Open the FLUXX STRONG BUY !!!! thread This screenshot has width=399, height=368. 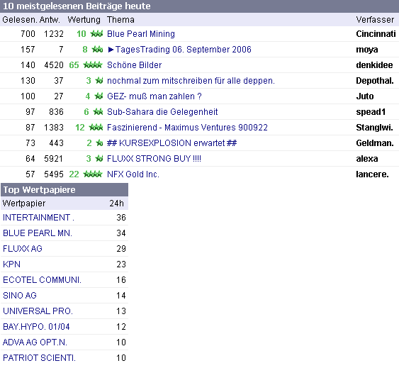click(154, 158)
